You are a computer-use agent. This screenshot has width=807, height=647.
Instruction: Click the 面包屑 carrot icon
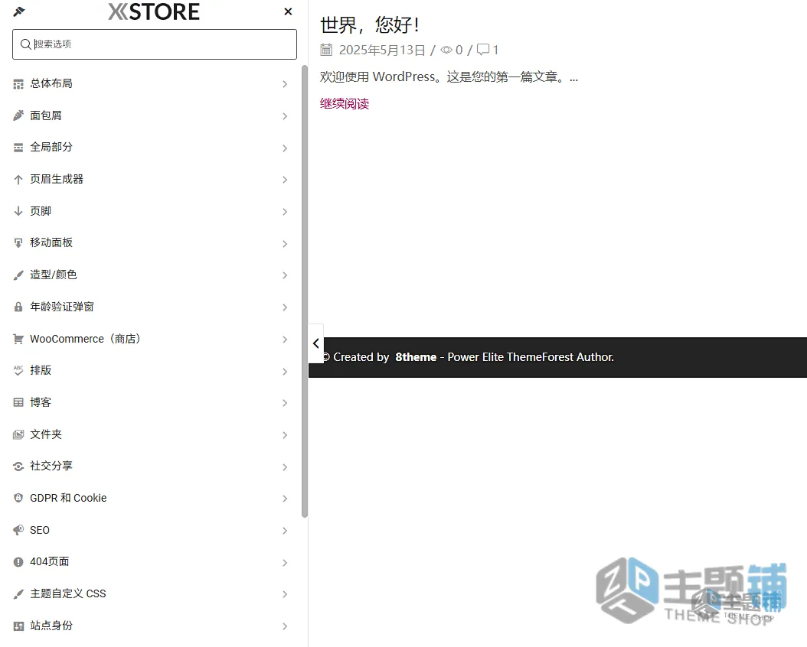[18, 115]
